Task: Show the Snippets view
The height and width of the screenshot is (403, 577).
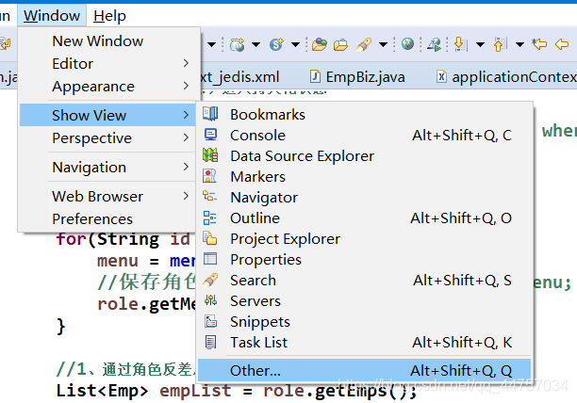Action: pyautogui.click(x=364, y=322)
